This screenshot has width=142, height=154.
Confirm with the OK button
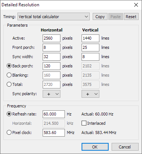[95, 147]
